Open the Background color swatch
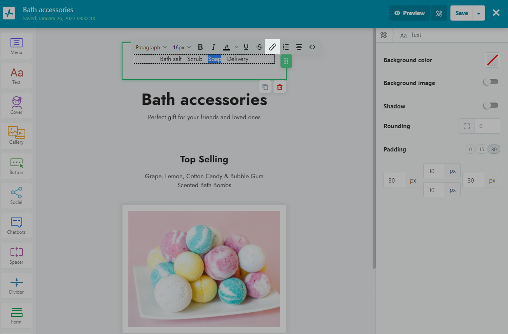The image size is (508, 334). pos(492,60)
